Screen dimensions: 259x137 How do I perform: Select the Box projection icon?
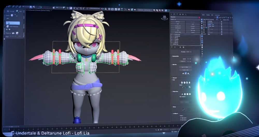tap(190, 94)
